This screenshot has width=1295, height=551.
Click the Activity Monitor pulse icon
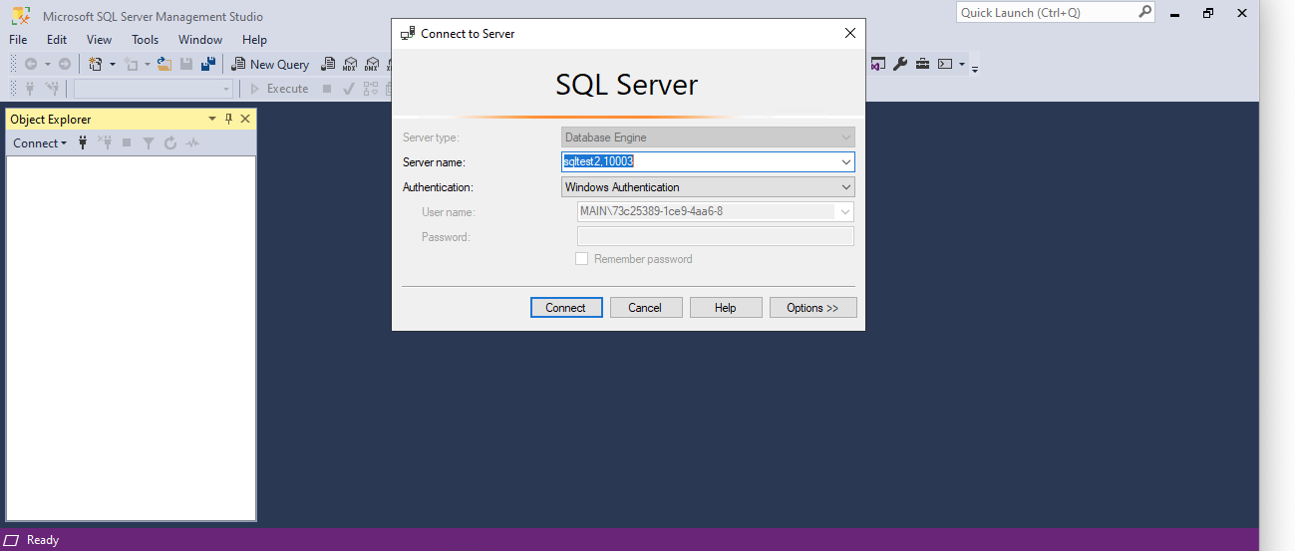tap(192, 143)
